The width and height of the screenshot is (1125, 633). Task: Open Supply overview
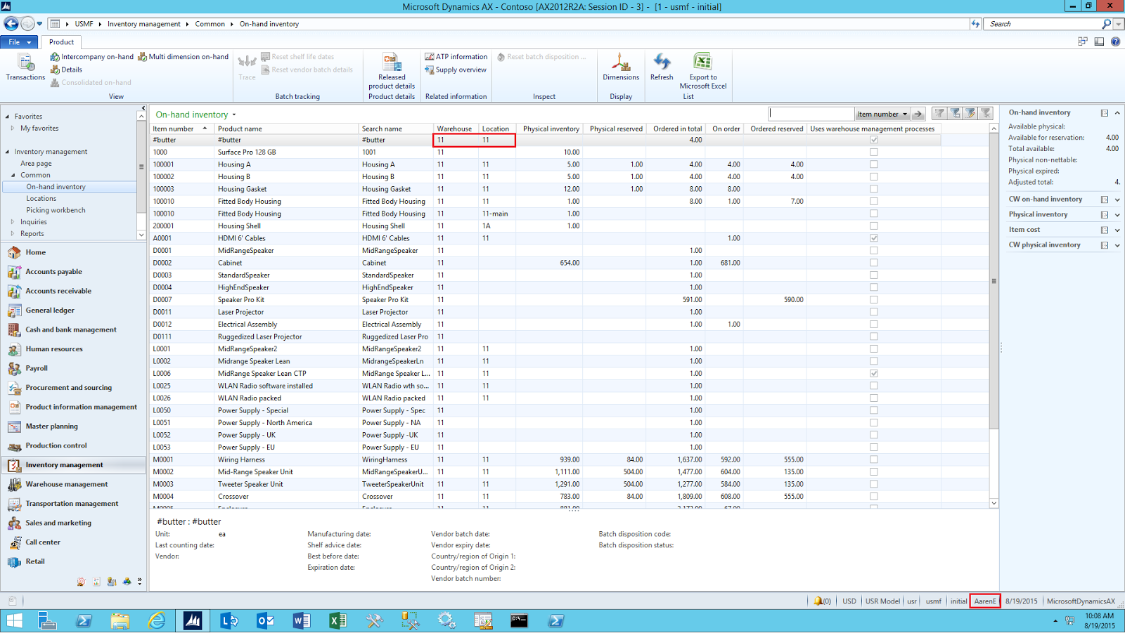[x=455, y=70]
